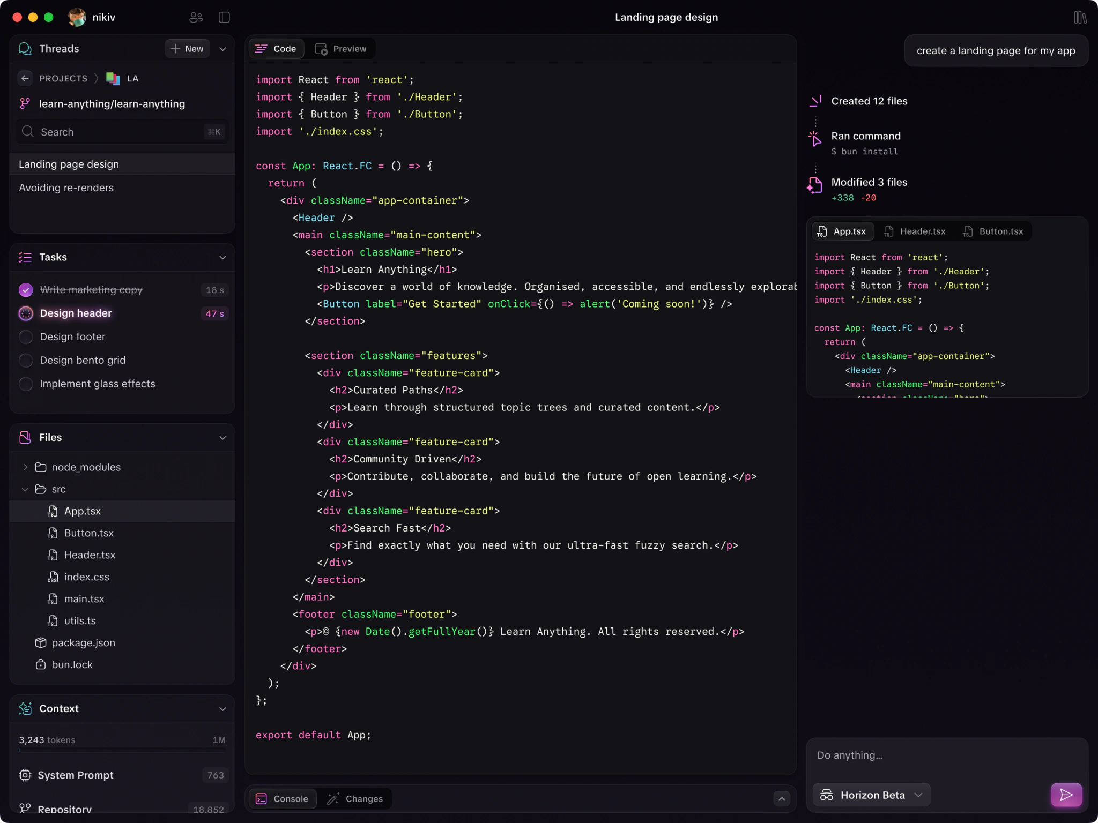The height and width of the screenshot is (823, 1098).
Task: Collapse the Tasks panel
Action: pos(222,257)
